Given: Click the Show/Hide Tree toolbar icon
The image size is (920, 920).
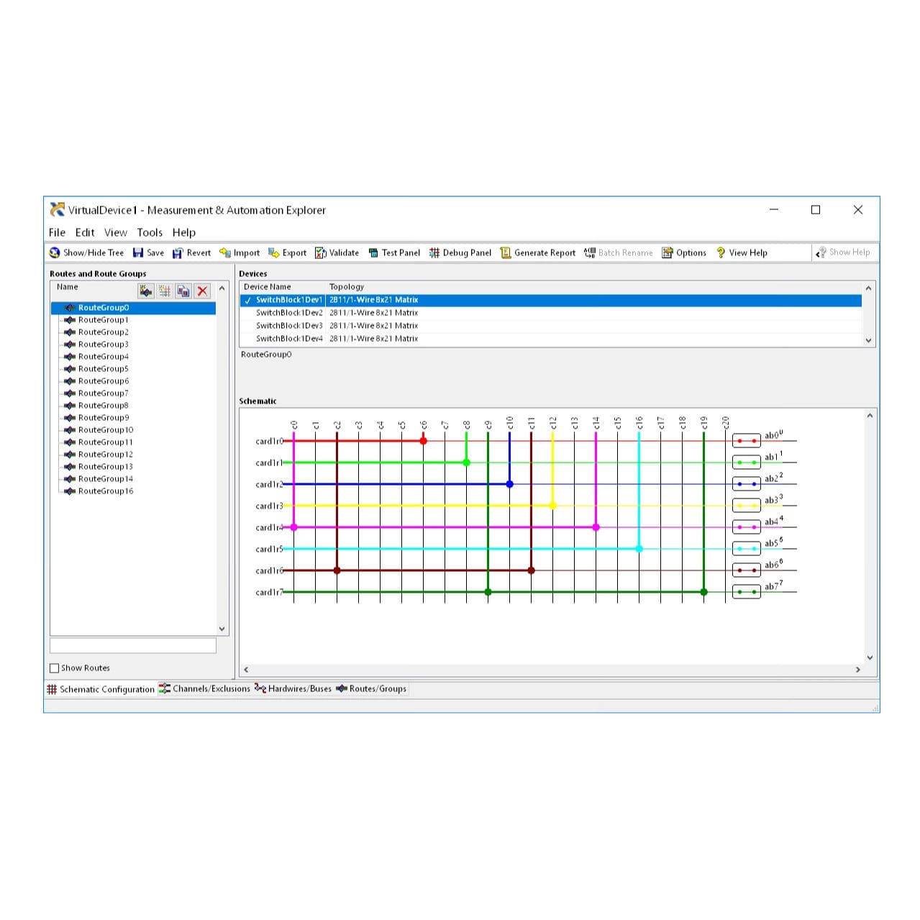Looking at the screenshot, I should click(54, 252).
